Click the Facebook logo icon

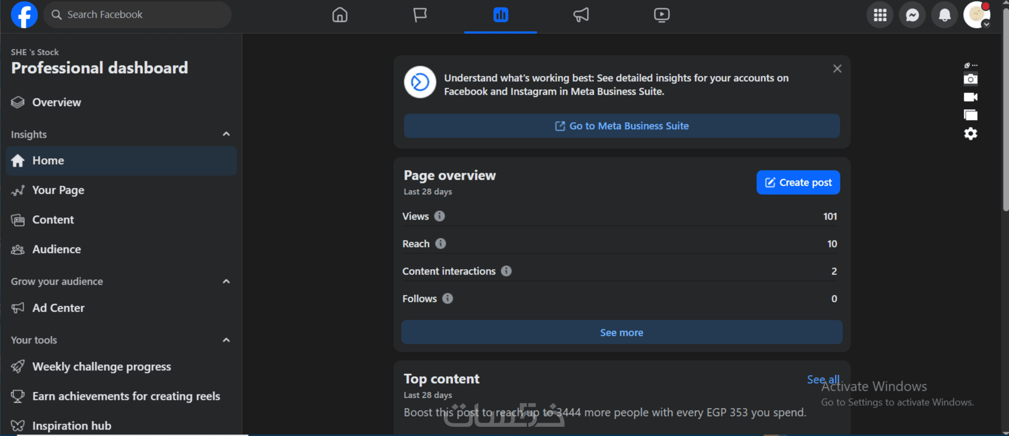pos(24,15)
